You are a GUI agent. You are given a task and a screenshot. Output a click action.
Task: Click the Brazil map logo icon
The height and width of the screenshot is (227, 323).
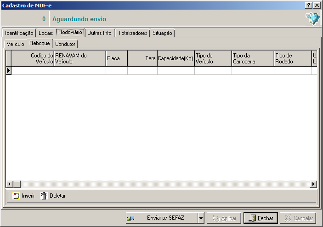312,19
